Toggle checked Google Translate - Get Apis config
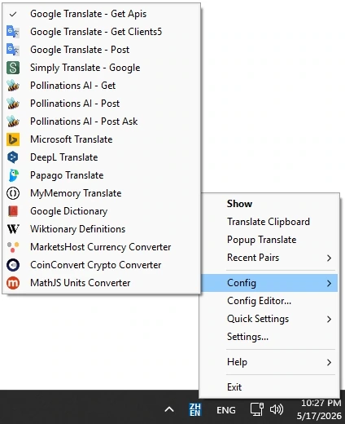This screenshot has height=424, width=345. point(102,14)
